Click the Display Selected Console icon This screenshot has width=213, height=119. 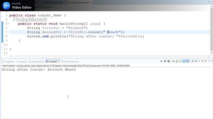[x=196, y=61]
